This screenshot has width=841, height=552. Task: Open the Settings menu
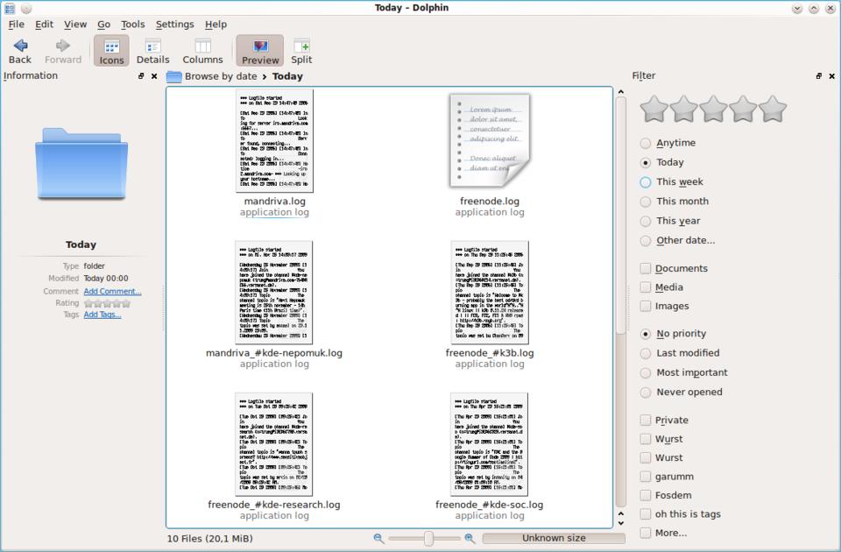(174, 25)
